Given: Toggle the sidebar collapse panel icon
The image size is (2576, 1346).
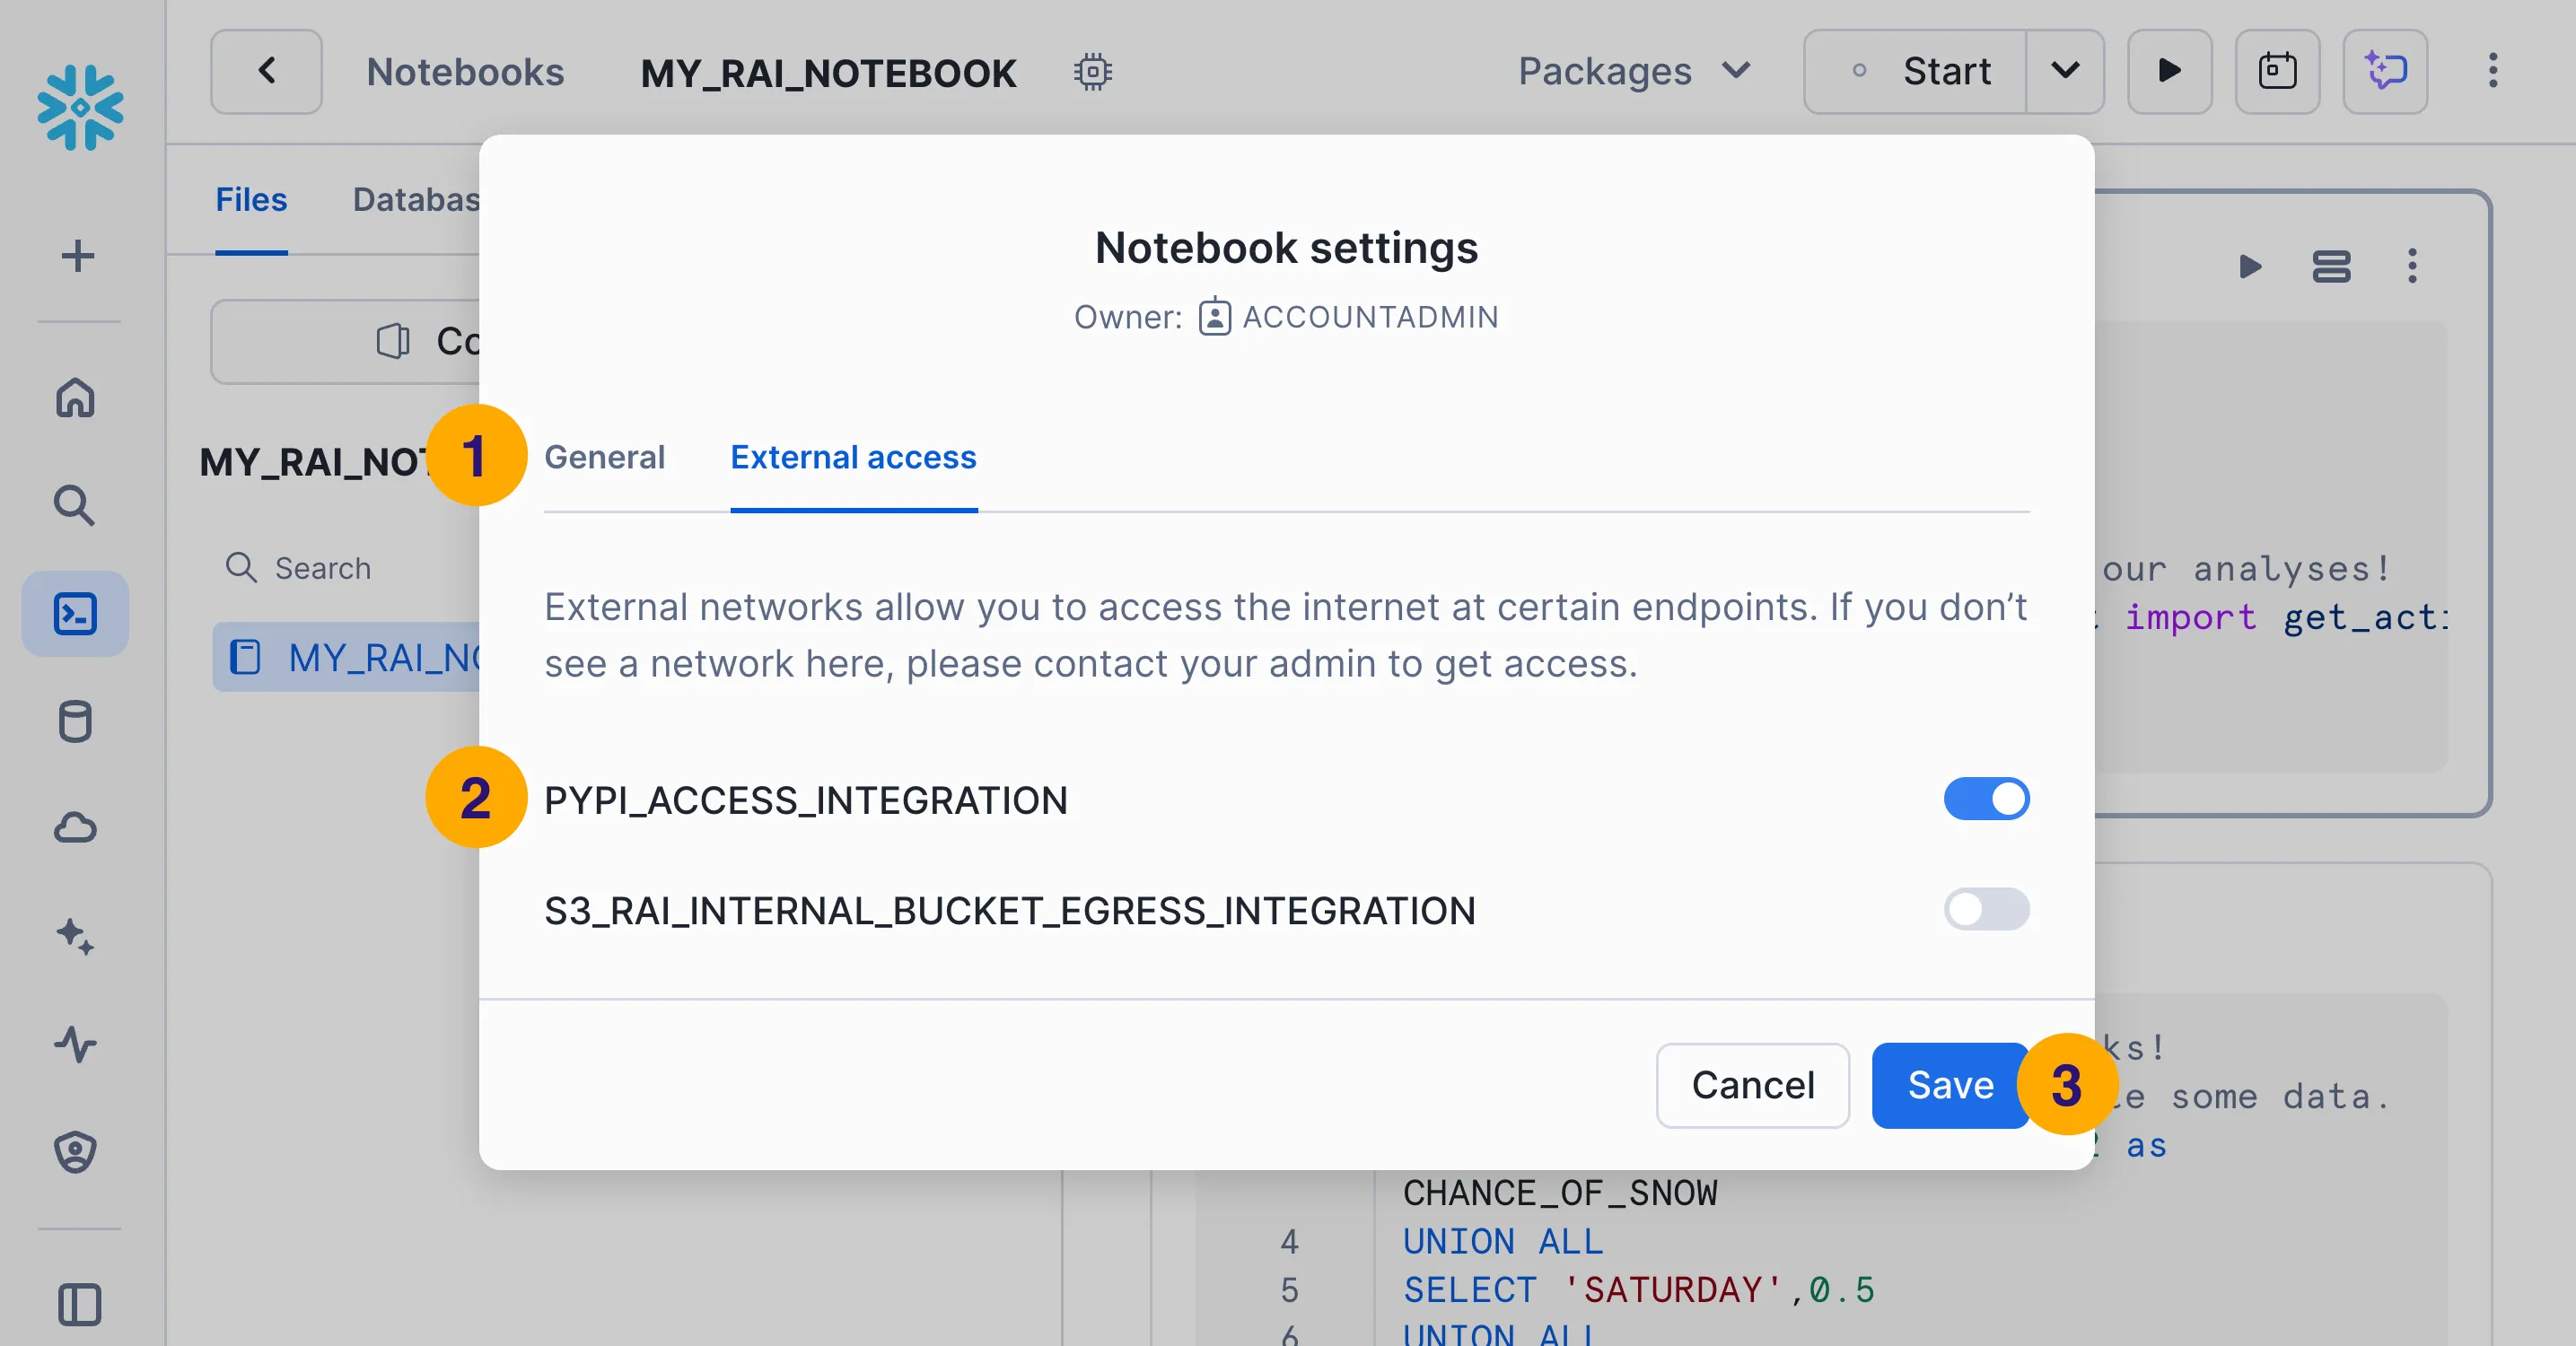Looking at the screenshot, I should (x=79, y=1304).
